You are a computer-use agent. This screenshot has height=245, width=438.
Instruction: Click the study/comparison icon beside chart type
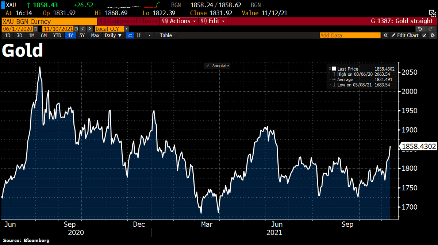pyautogui.click(x=138, y=35)
